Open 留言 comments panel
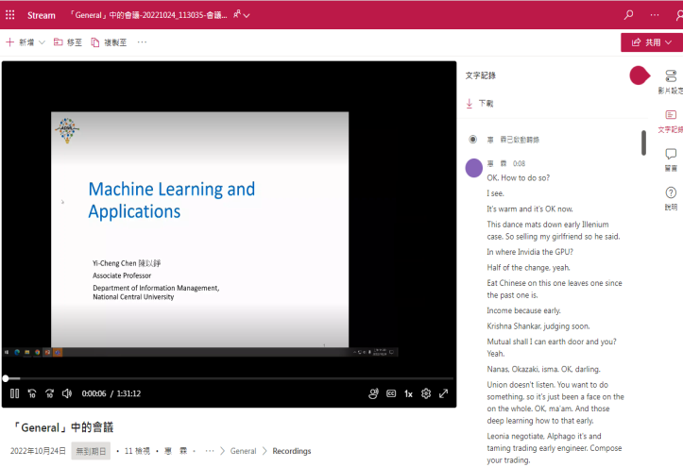 click(x=671, y=158)
